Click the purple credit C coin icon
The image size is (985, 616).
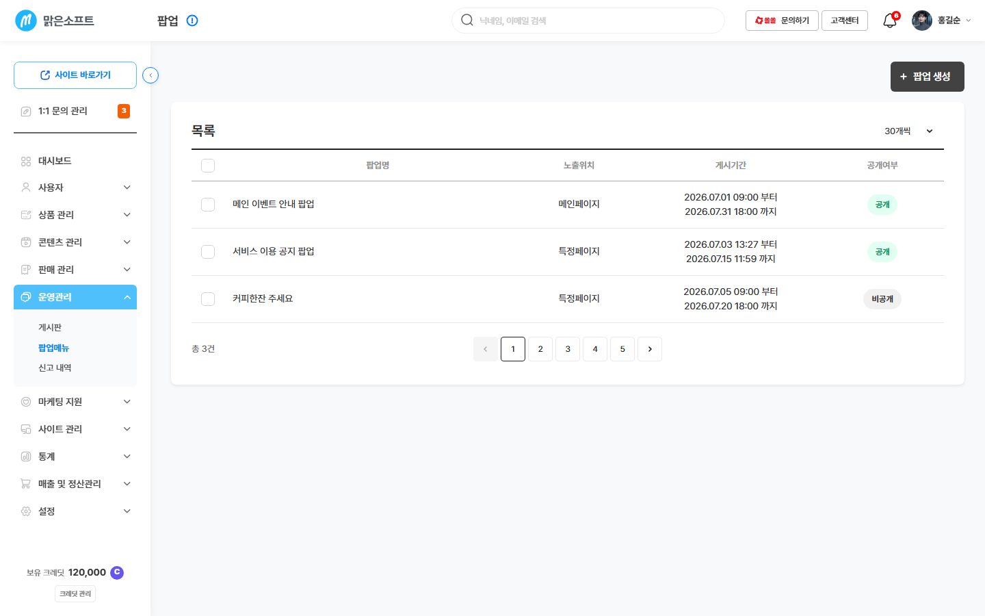coord(117,572)
